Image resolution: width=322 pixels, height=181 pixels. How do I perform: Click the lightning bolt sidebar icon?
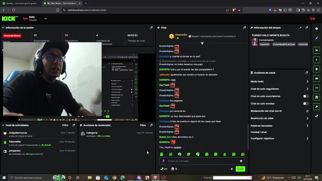pyautogui.click(x=316, y=60)
